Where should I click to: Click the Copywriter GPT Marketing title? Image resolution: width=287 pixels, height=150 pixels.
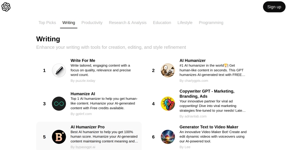point(207,93)
